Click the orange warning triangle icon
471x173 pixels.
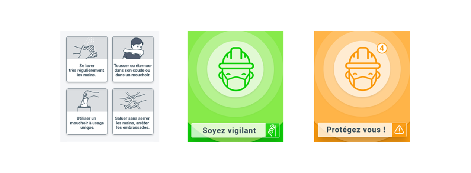pos(399,130)
